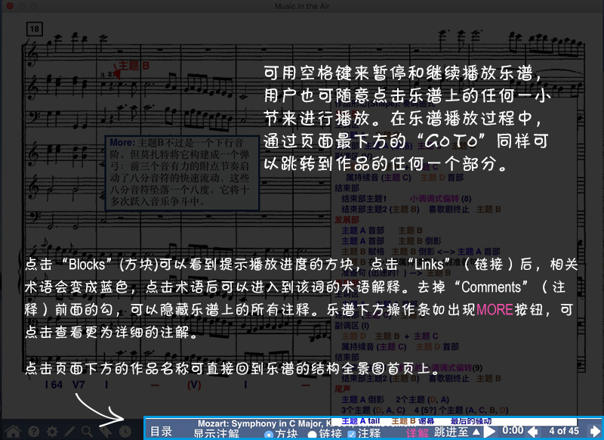The width and height of the screenshot is (604, 440).
Task: Click the red '主题 B' label on score
Action: coord(134,66)
